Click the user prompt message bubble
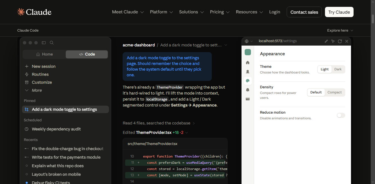The width and height of the screenshot is (375, 184). [167, 66]
